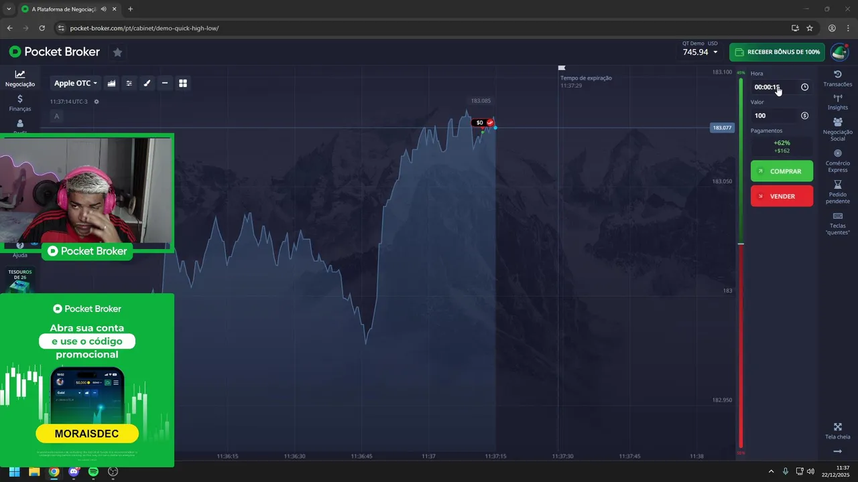Open the Tesouros de 26 promo
The height and width of the screenshot is (482, 858).
coord(20,281)
